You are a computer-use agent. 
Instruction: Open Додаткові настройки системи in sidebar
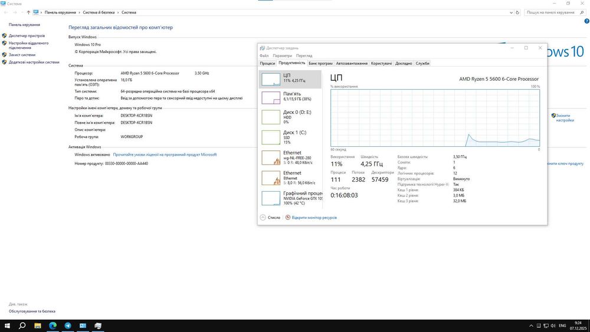[x=34, y=63]
